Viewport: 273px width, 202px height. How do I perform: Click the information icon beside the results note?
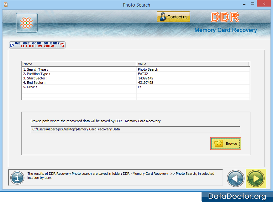17,178
